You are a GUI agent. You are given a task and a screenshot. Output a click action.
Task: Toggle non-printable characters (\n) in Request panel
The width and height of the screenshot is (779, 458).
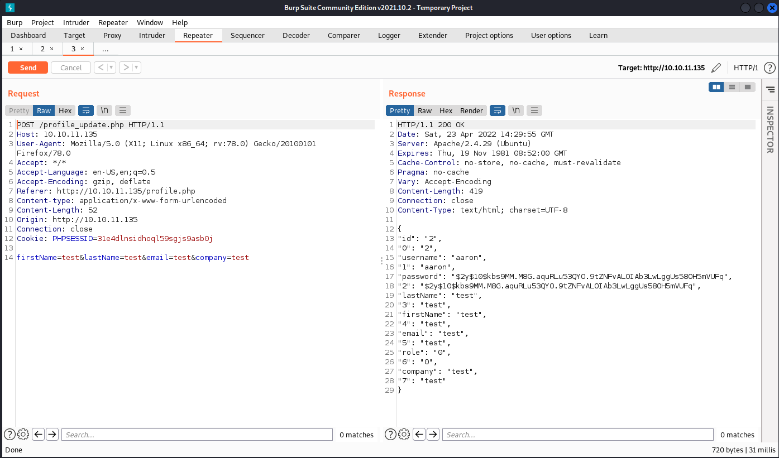(x=104, y=110)
